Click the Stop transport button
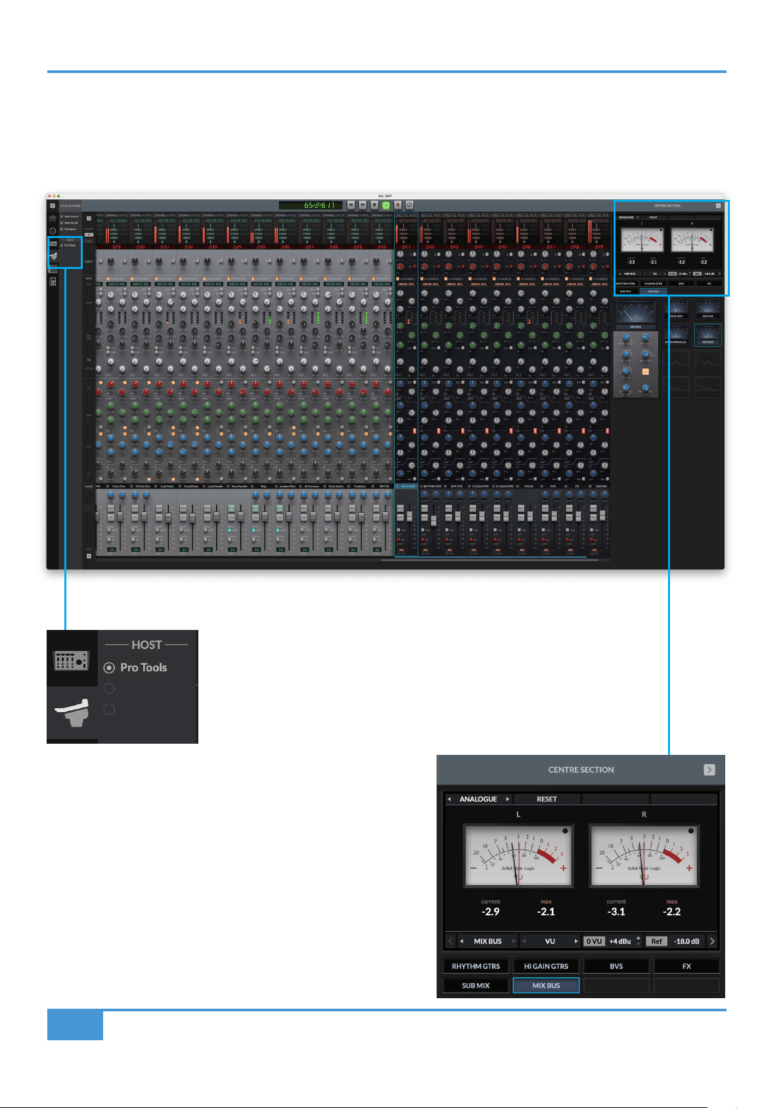 [x=374, y=205]
